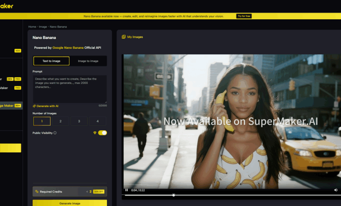This screenshot has width=341, height=206.
Task: Click the Public Visibility info icon
Action: [x=55, y=133]
